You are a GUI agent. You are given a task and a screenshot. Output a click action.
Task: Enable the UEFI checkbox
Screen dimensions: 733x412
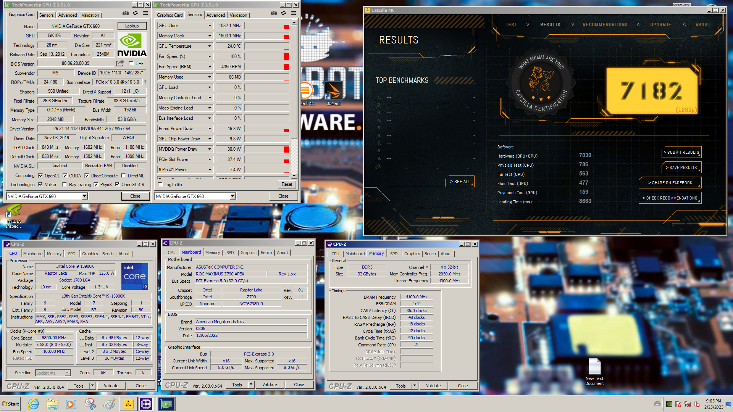131,64
